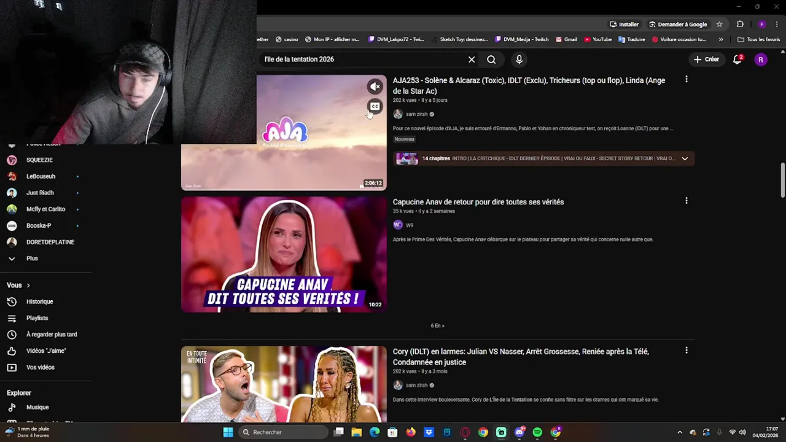The image size is (786, 442).
Task: Open Historique in the sidebar
Action: pyautogui.click(x=39, y=301)
